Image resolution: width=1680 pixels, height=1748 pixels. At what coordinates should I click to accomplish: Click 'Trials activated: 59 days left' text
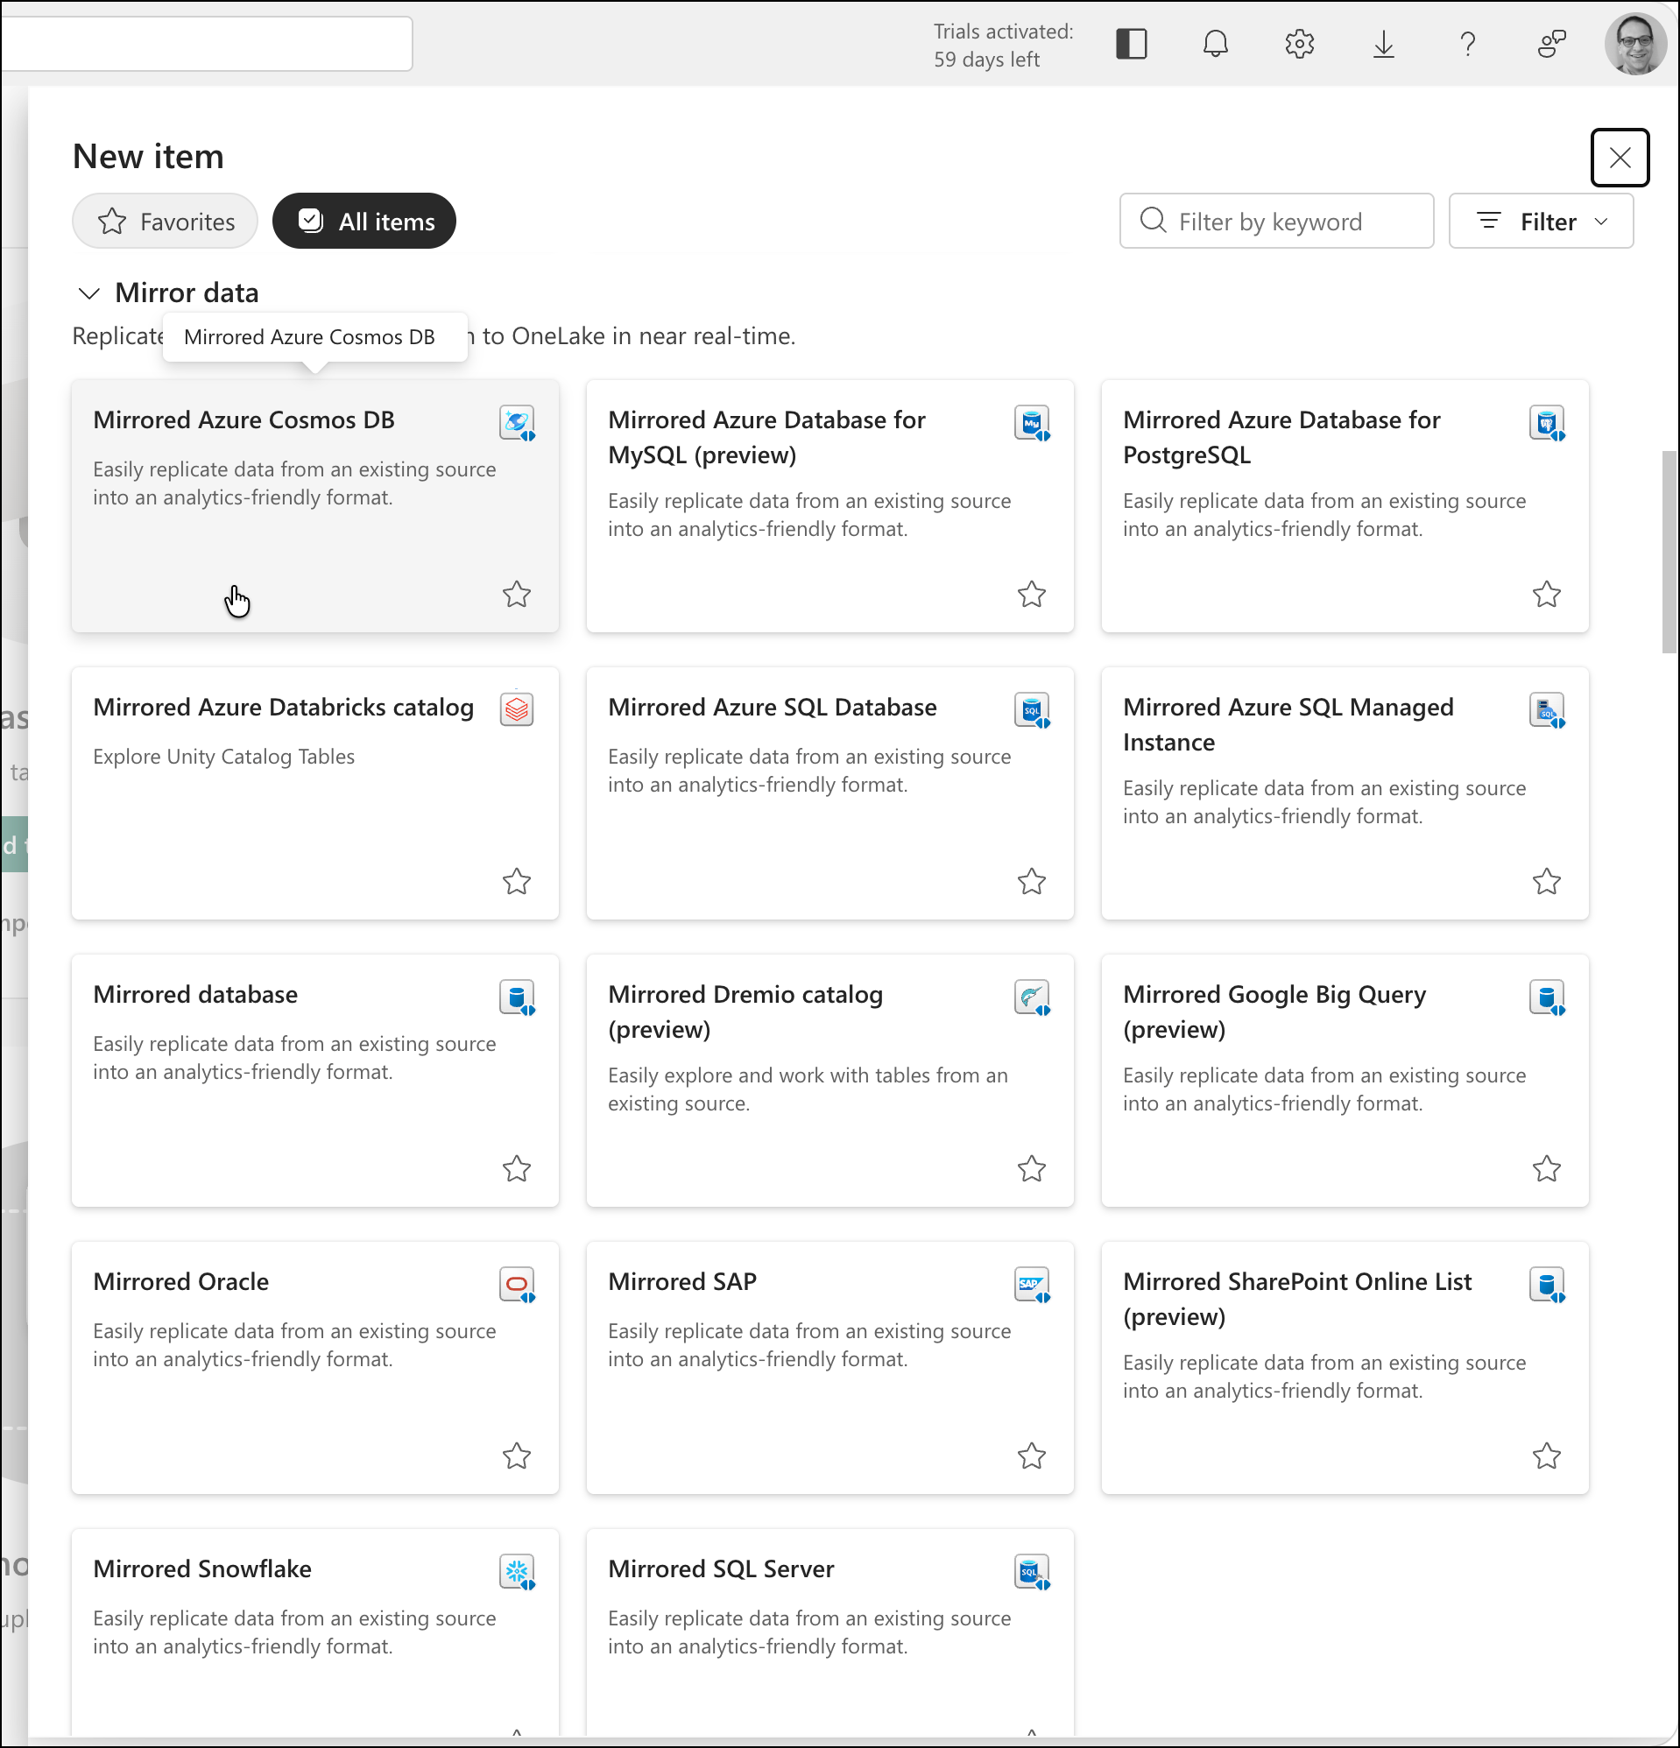(x=1003, y=45)
